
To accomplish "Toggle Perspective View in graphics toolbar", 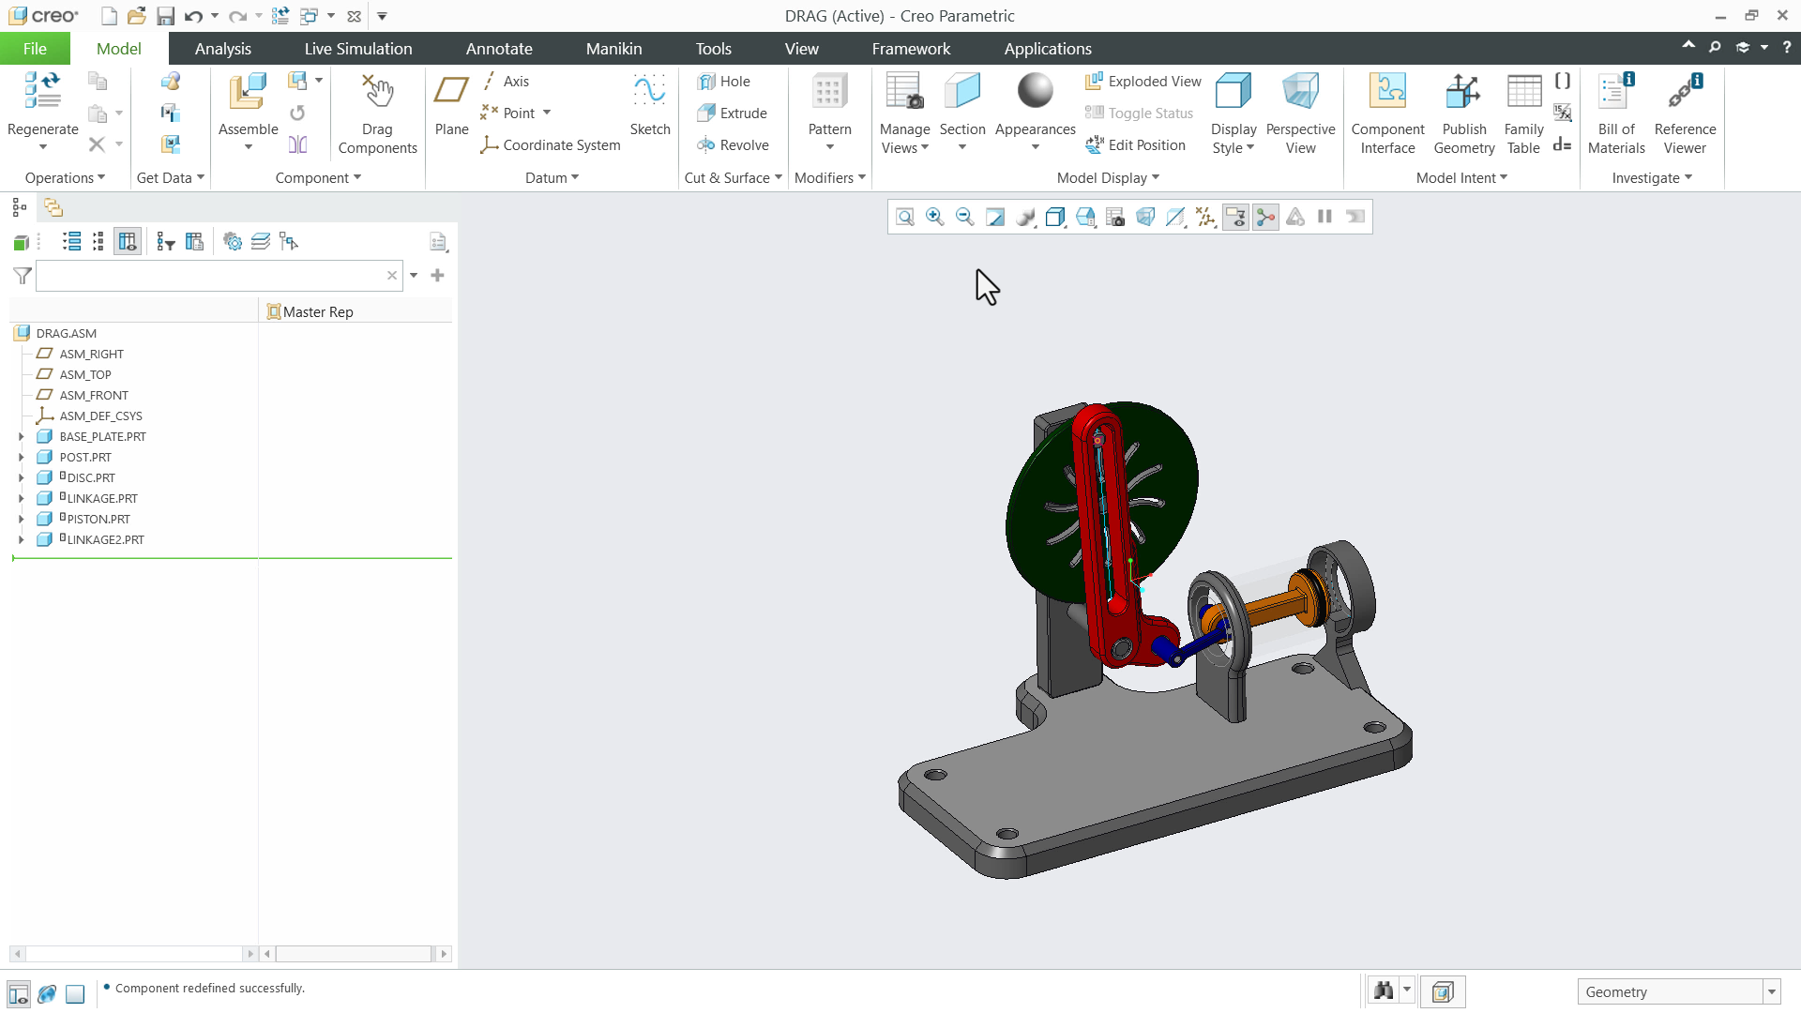I will coord(1145,217).
